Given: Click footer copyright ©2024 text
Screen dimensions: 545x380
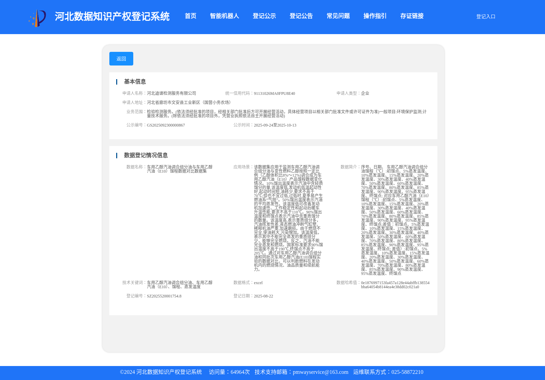Looking at the screenshot, I should coord(161,372).
